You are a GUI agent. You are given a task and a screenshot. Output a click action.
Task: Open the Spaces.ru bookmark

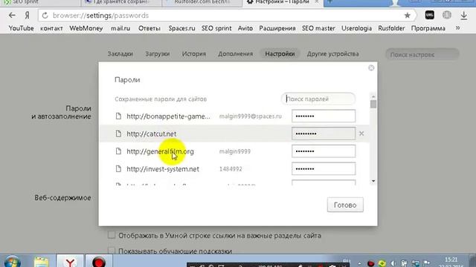coord(181,28)
